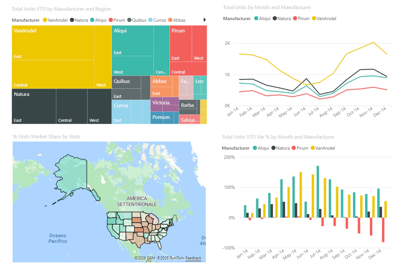This screenshot has height=264, width=403.
Task: Click Jul-14 axis label on the bar chart
Action: [x=315, y=254]
